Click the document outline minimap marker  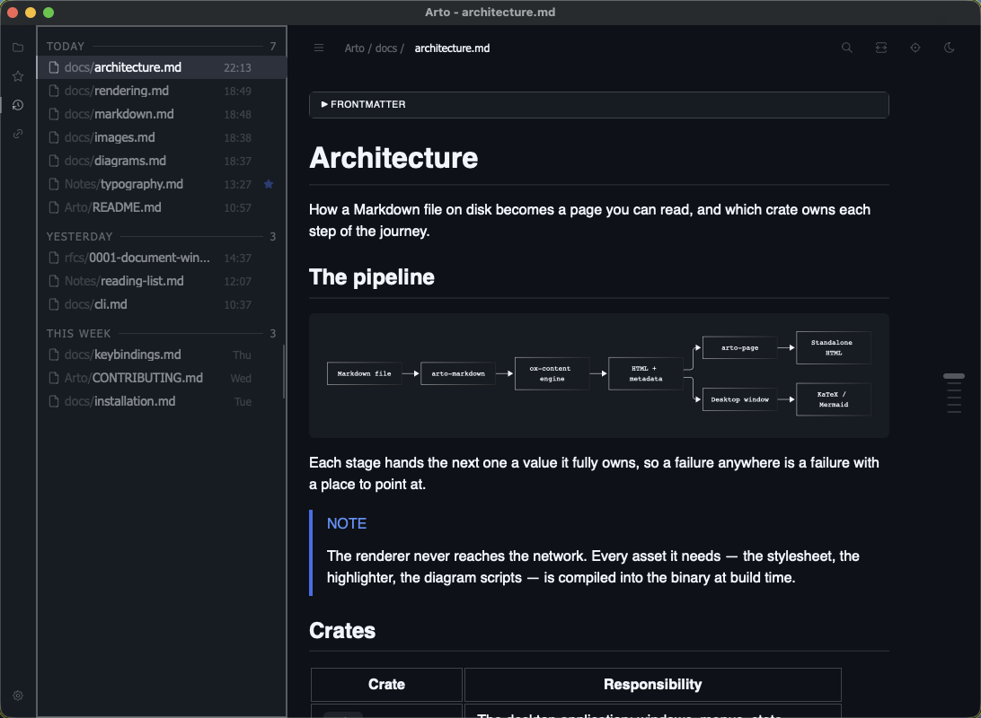pos(953,375)
